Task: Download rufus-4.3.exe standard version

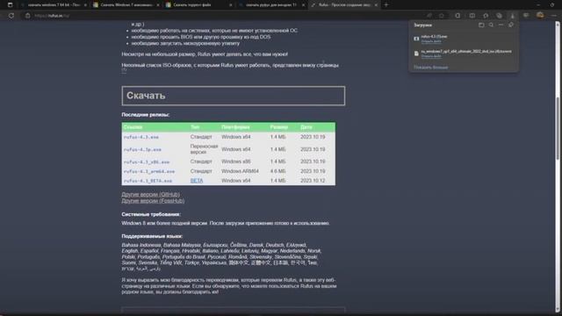Action: (x=141, y=137)
